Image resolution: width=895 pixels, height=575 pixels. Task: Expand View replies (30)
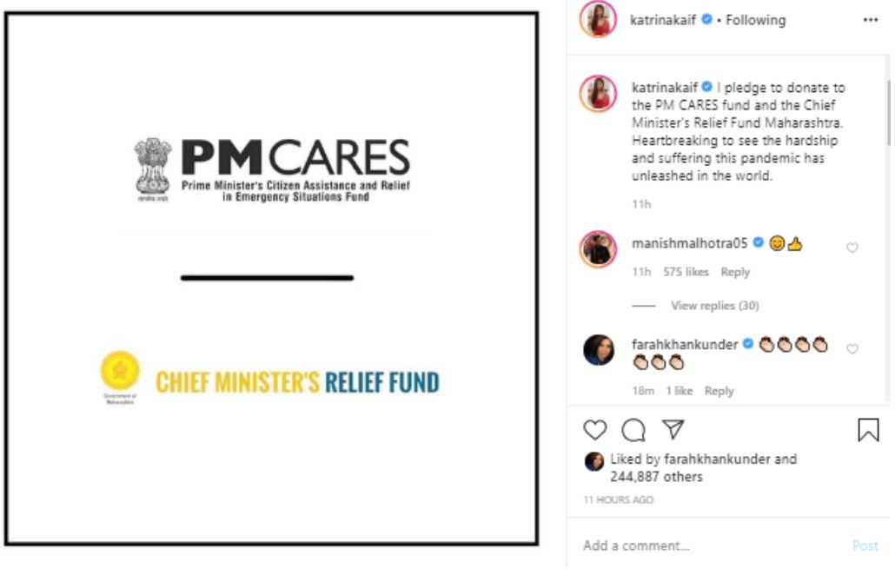pyautogui.click(x=714, y=306)
